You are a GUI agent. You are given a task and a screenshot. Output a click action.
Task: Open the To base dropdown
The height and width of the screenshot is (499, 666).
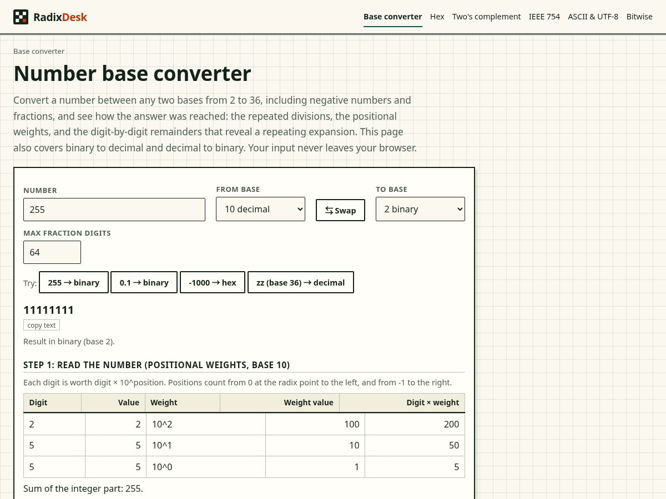[420, 209]
